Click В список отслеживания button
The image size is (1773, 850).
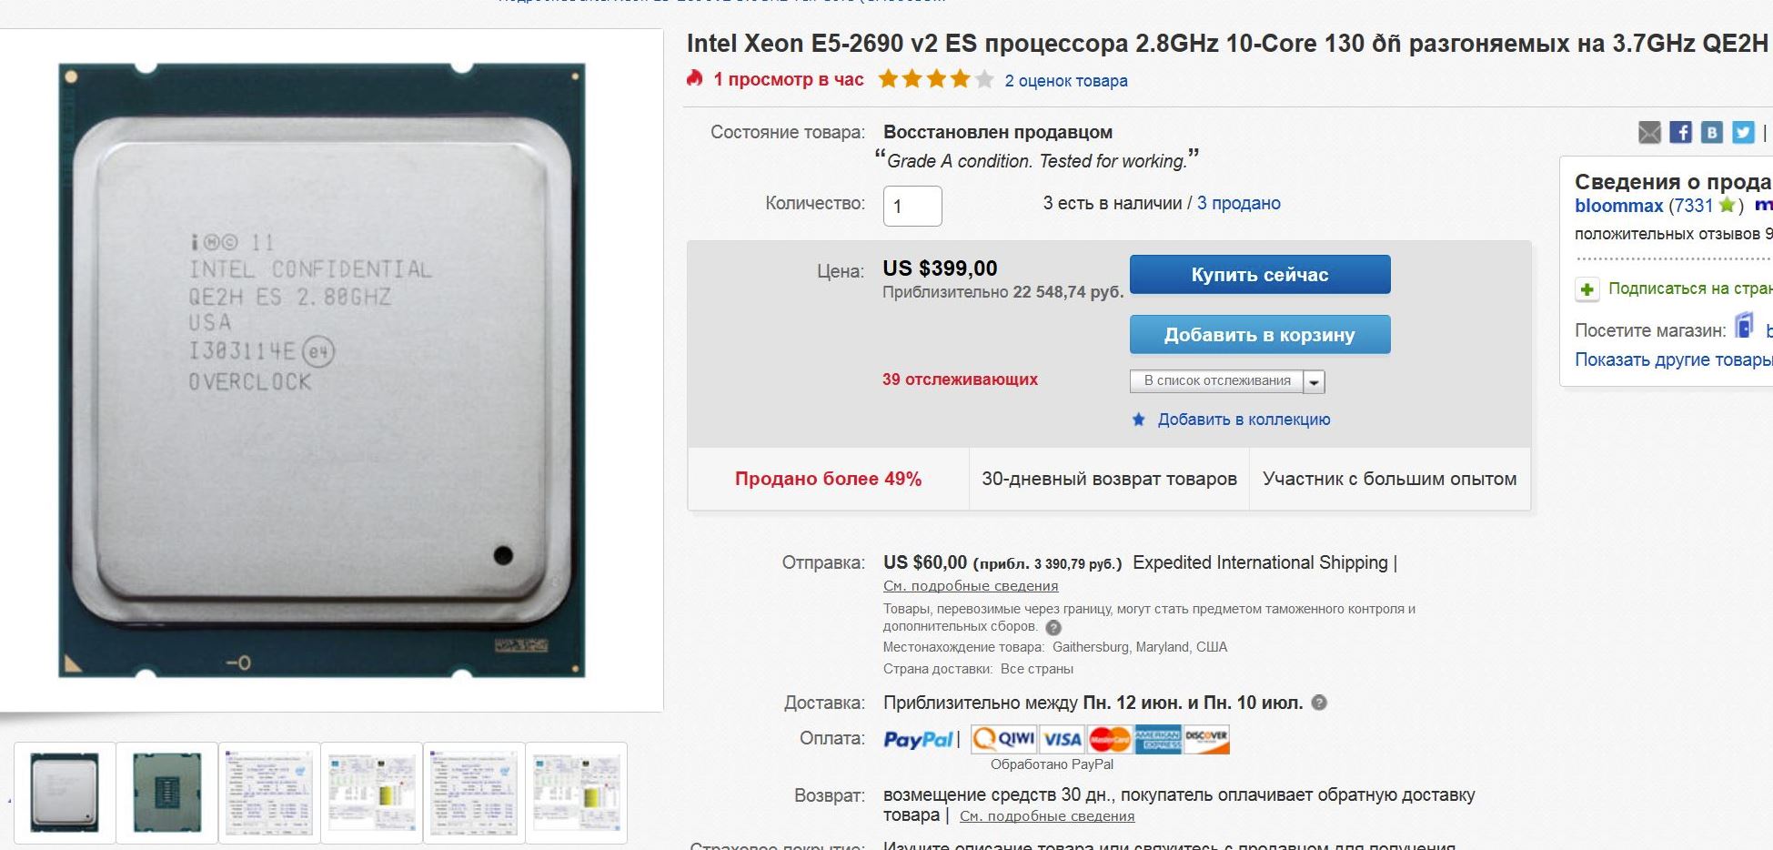[1217, 381]
